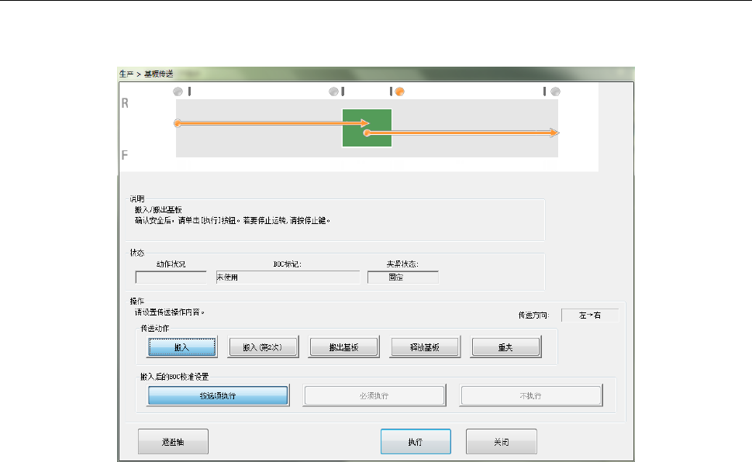Image resolution: width=752 pixels, height=462 pixels.
Task: Click the orange sensor indicator above the conveyor
Action: click(399, 91)
